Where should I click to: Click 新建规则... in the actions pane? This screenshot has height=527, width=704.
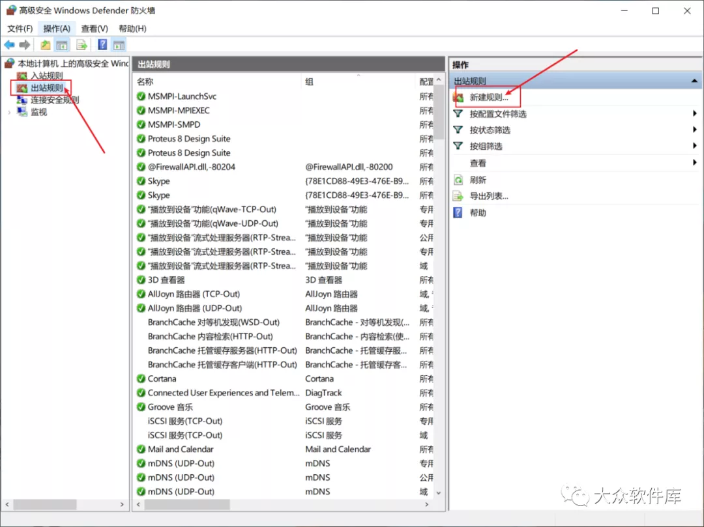489,97
